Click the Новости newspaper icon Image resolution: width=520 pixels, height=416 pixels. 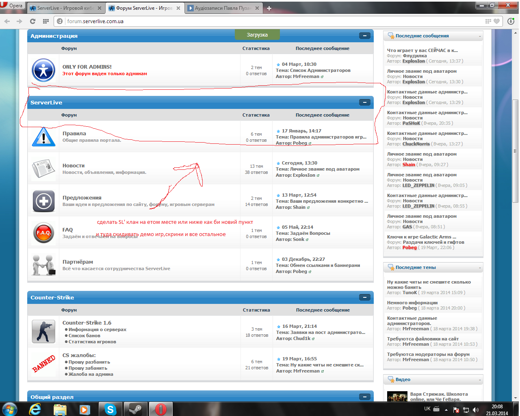pyautogui.click(x=43, y=169)
